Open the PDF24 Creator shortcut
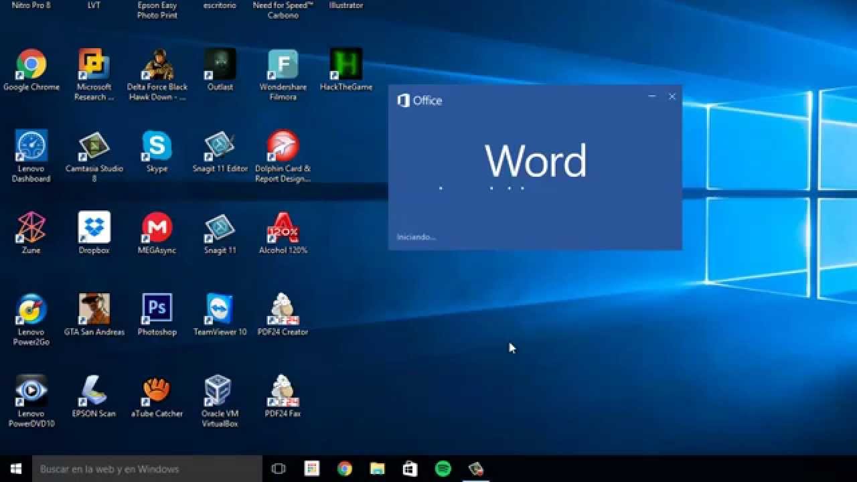 [283, 315]
